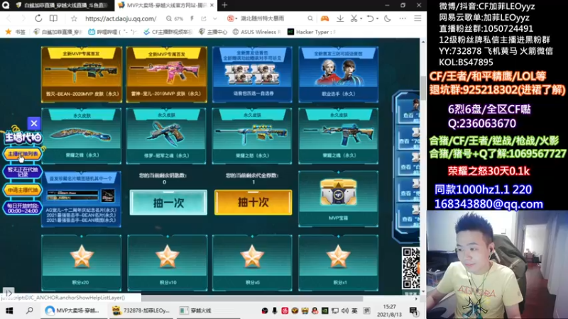Image resolution: width=568 pixels, height=319 pixels.
Task: Click the forward navigation arrow
Action: 23,18
